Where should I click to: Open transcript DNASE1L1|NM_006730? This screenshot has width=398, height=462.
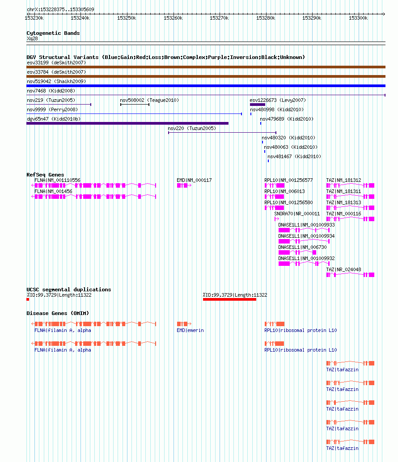coord(297,252)
